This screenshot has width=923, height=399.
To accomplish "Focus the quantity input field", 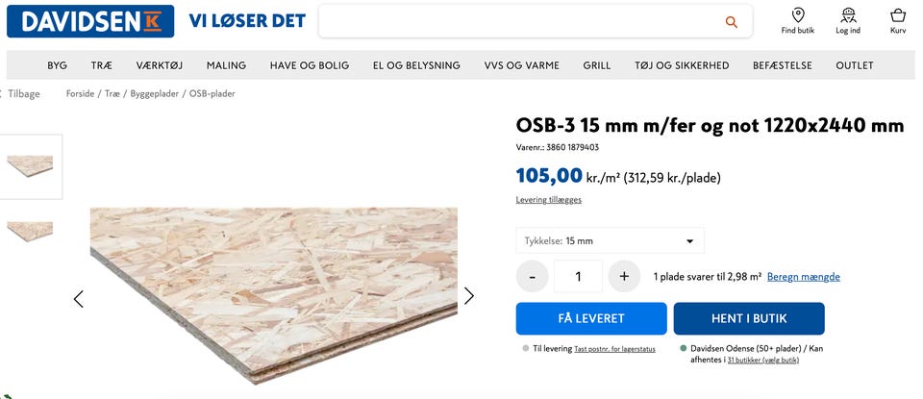I will [x=578, y=276].
